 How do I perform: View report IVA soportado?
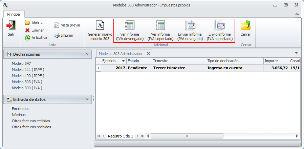point(160,30)
